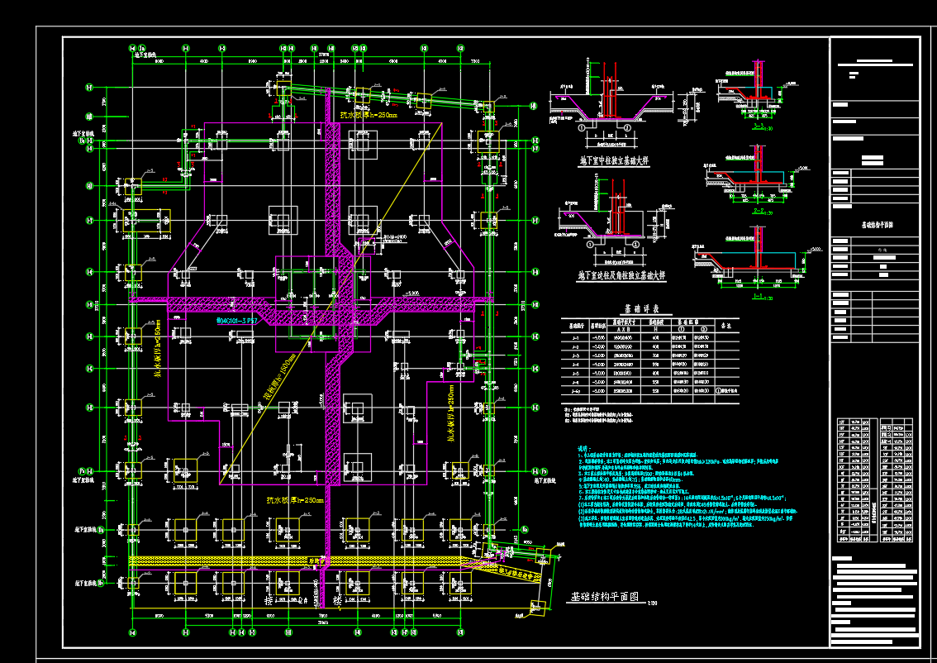
Task: Click rebar mark ① in the 地下室中柱 detail
Action: click(x=580, y=127)
